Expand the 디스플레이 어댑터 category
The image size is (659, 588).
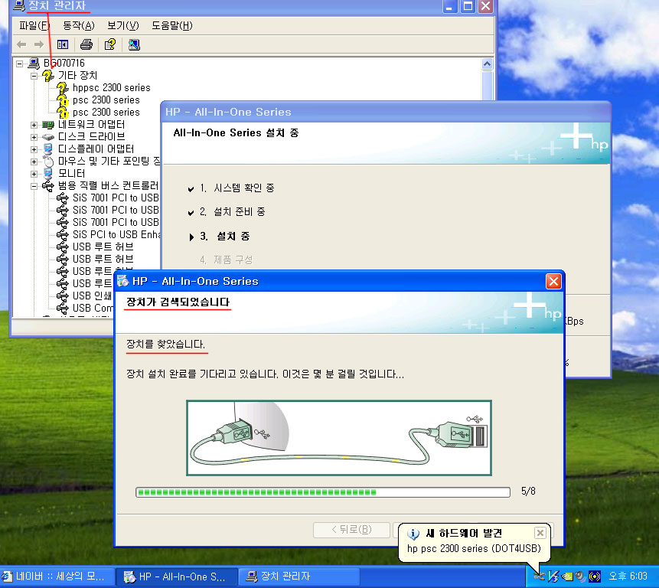click(34, 149)
